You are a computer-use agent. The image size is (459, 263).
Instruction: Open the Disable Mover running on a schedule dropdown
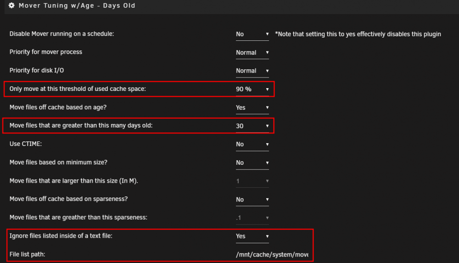252,34
